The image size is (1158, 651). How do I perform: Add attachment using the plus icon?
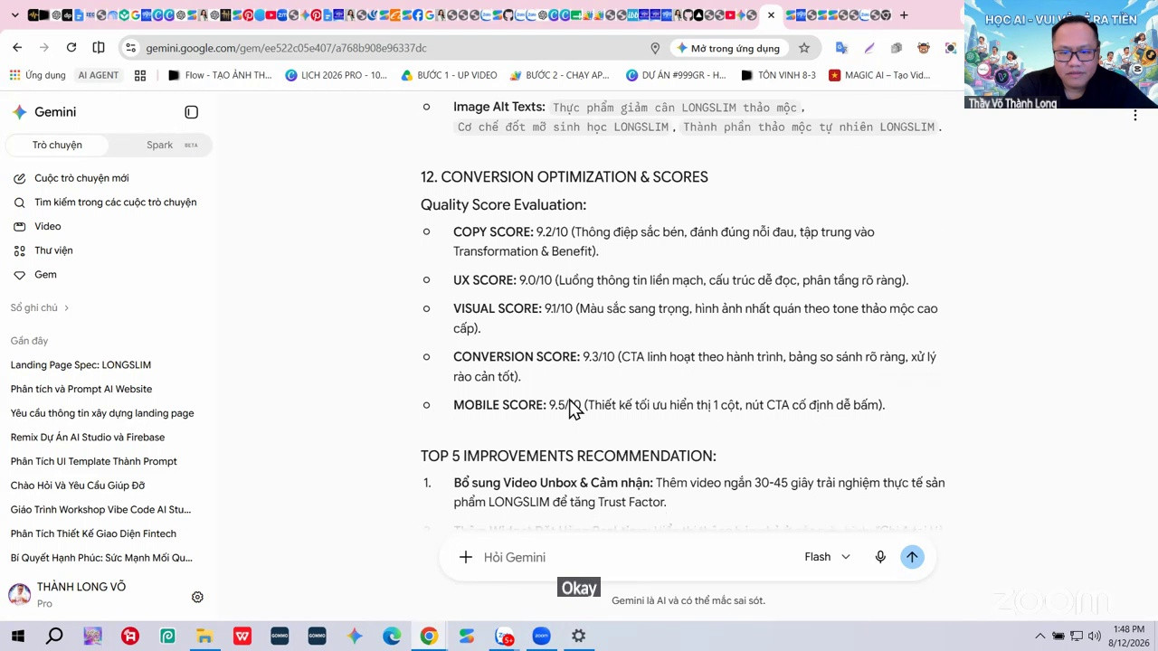pos(465,557)
